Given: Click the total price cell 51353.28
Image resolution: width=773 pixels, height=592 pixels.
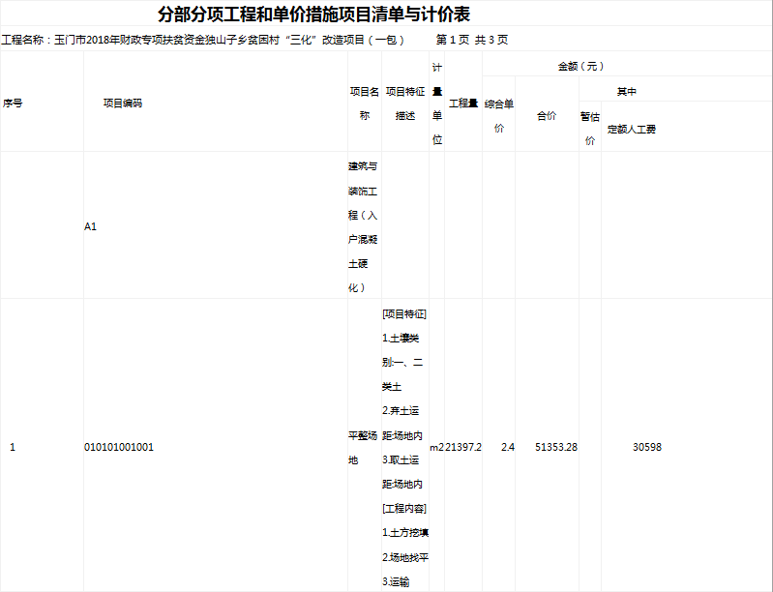Looking at the screenshot, I should [556, 447].
